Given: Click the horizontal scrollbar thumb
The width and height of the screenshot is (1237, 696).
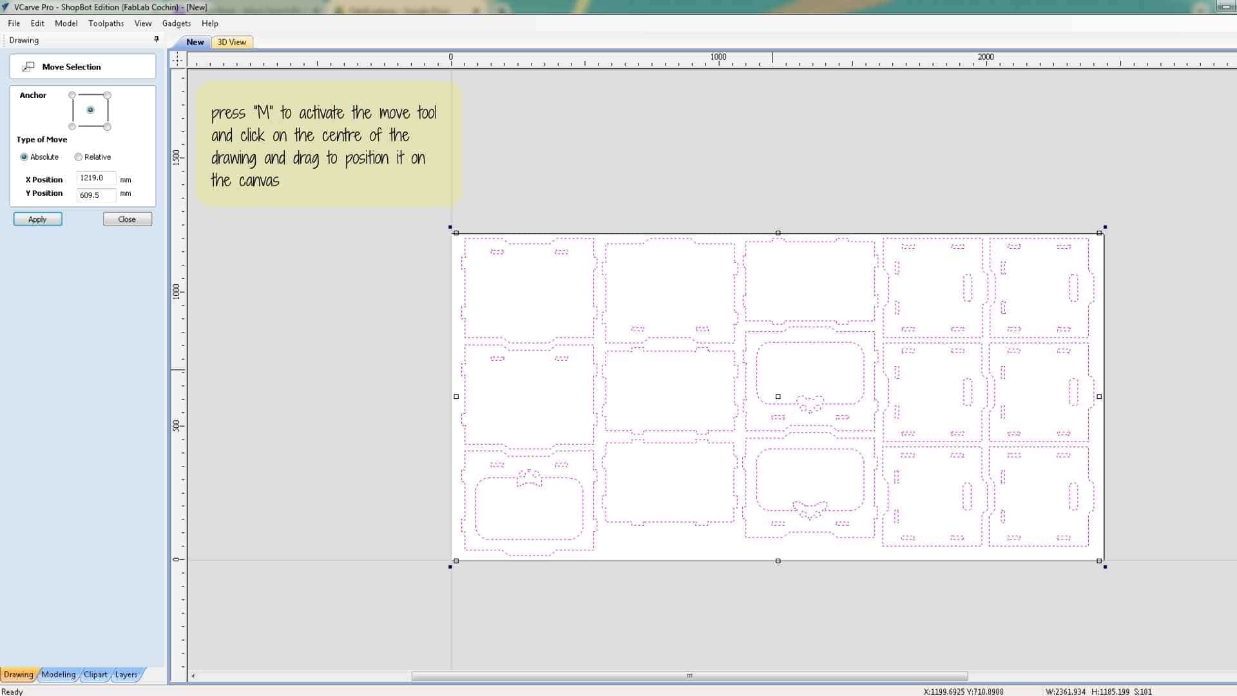Looking at the screenshot, I should click(x=689, y=675).
